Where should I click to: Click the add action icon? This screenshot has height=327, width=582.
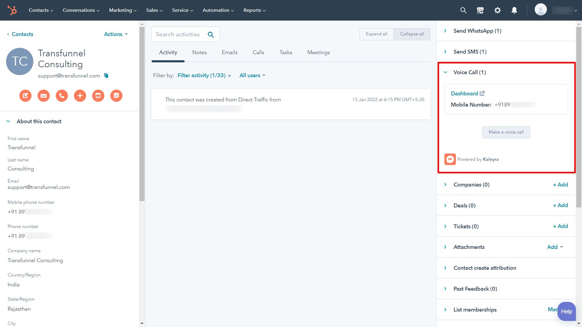[79, 95]
